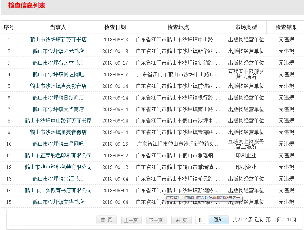Go to previous page with 上一页
This screenshot has width=304, height=230.
(x=131, y=220)
